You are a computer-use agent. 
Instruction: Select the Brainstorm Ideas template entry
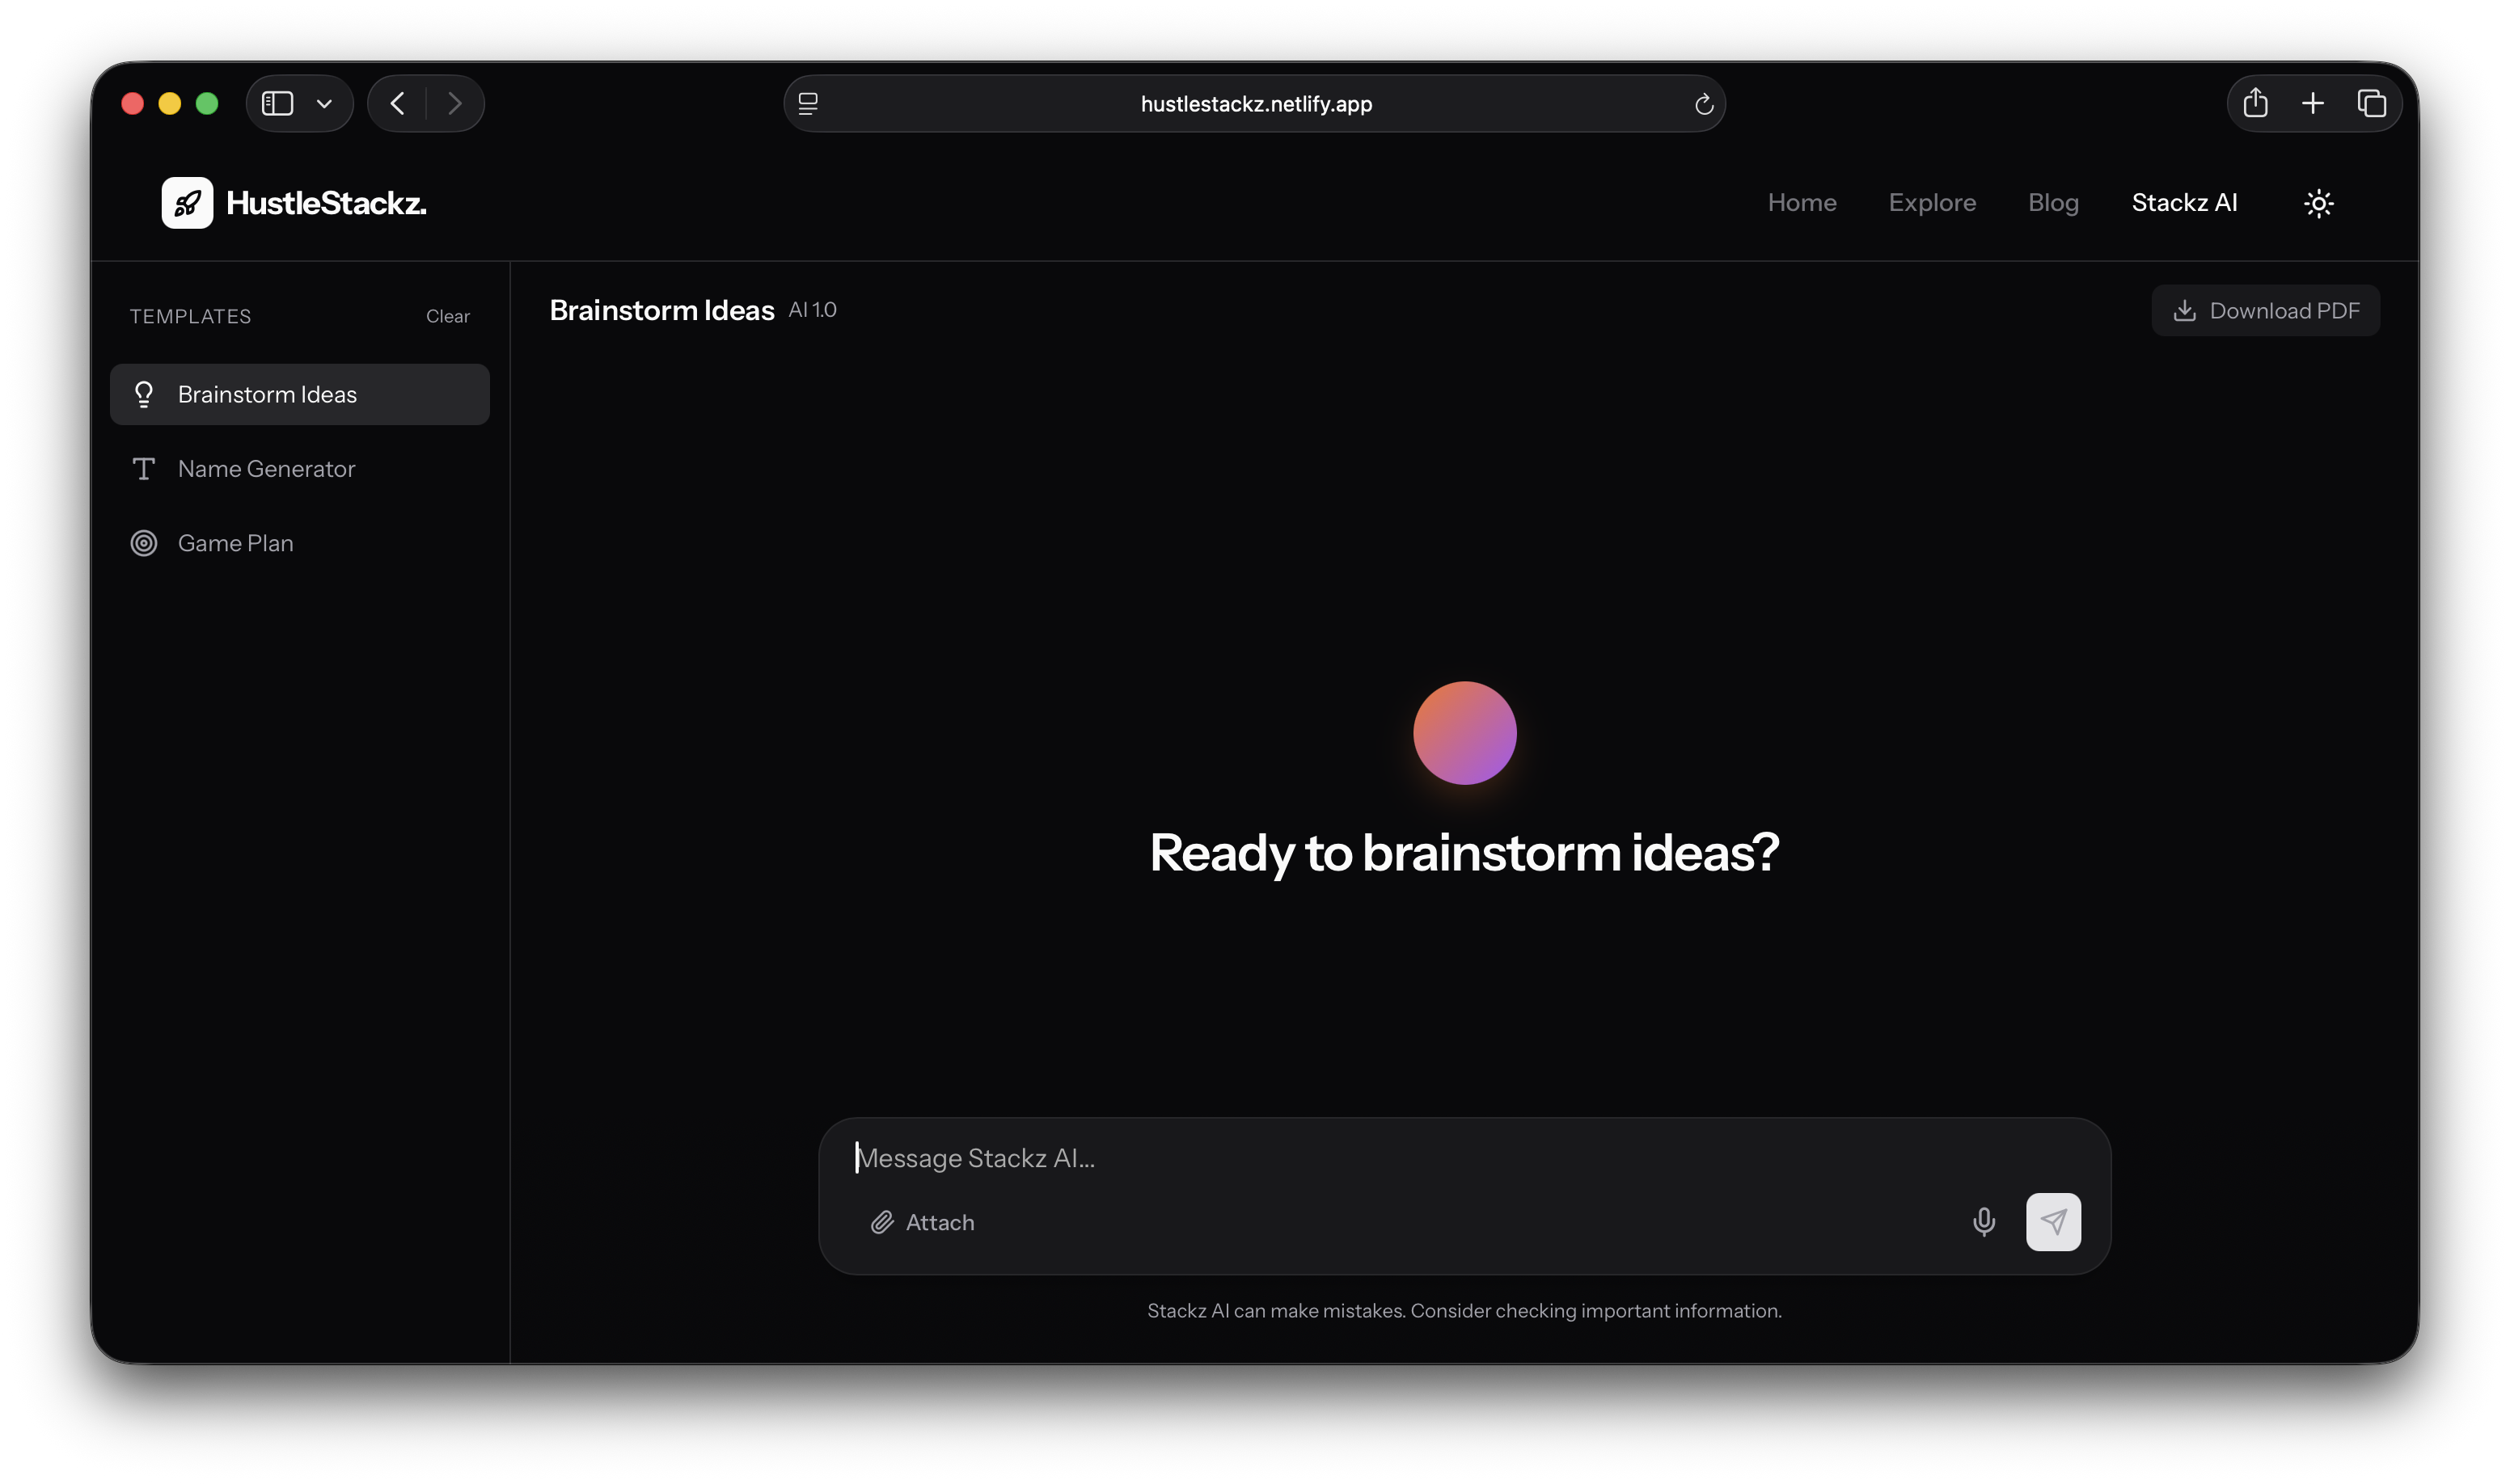(268, 394)
